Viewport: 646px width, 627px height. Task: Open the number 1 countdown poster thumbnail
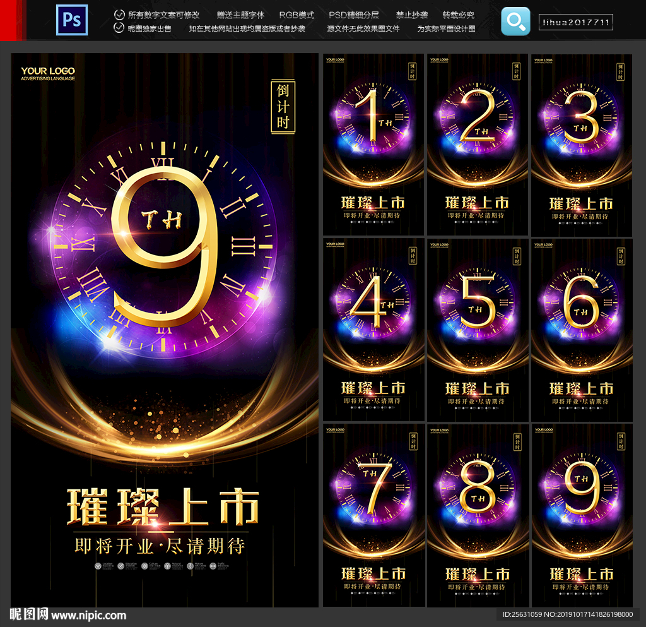click(373, 145)
